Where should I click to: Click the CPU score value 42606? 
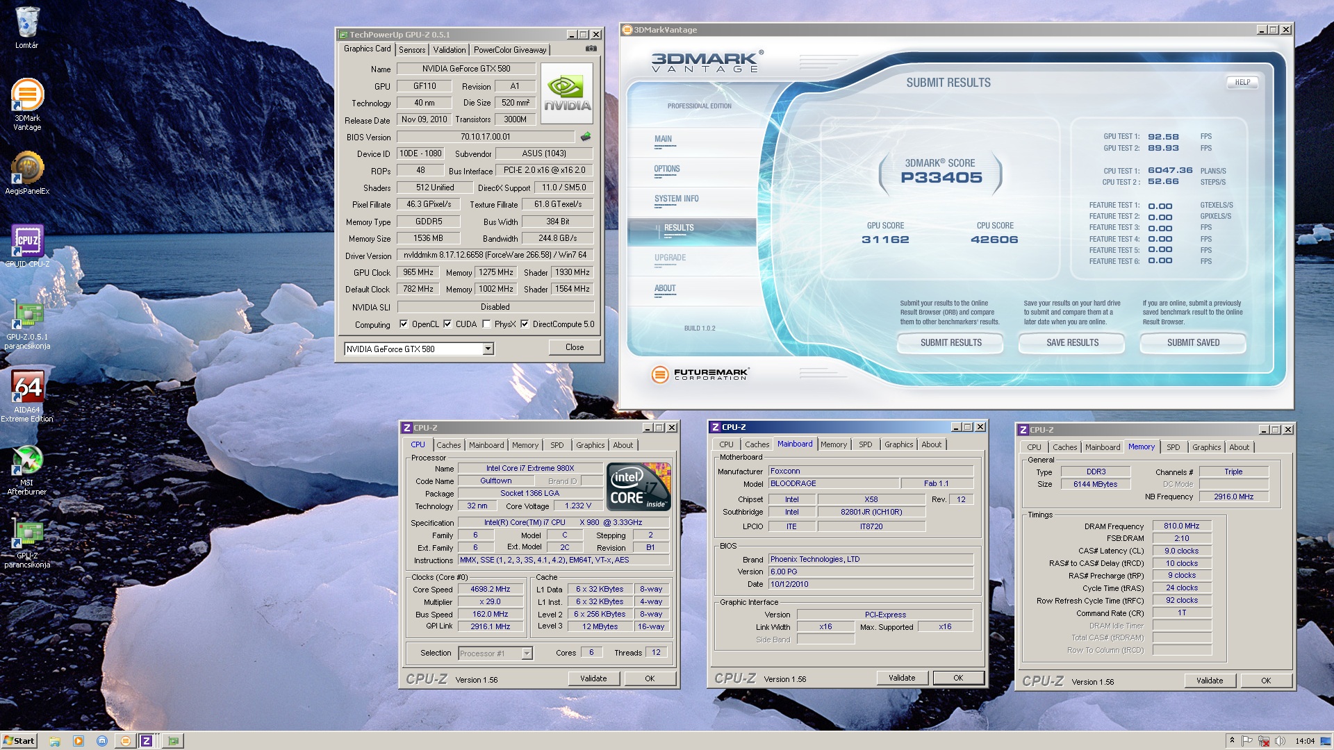point(994,240)
